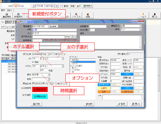Open the 受付日時 date dropdown

(x=48, y=54)
